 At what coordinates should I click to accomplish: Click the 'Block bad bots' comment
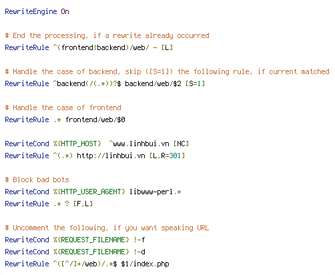point(37,180)
